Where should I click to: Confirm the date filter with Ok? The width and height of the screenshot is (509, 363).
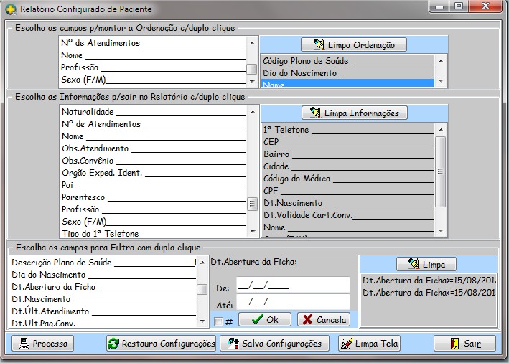[265, 320]
